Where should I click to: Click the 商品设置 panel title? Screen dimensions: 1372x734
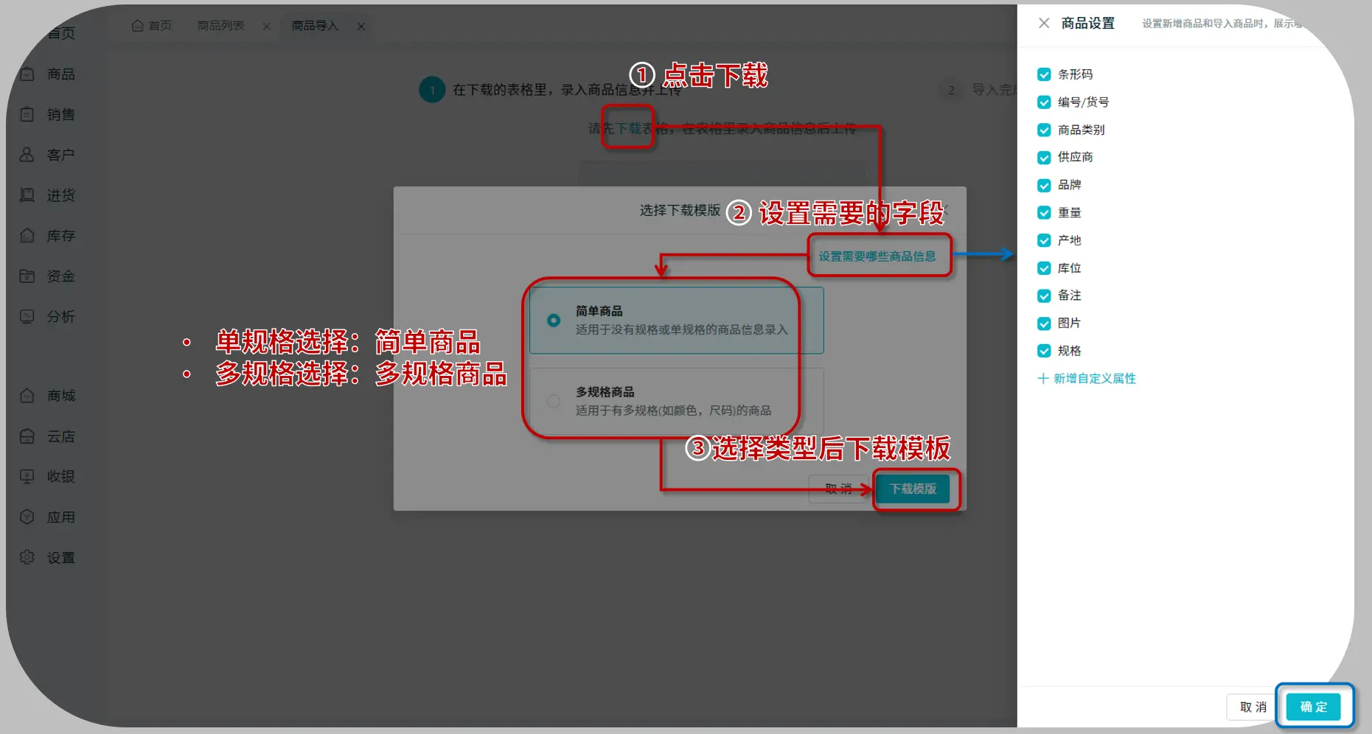point(1088,24)
